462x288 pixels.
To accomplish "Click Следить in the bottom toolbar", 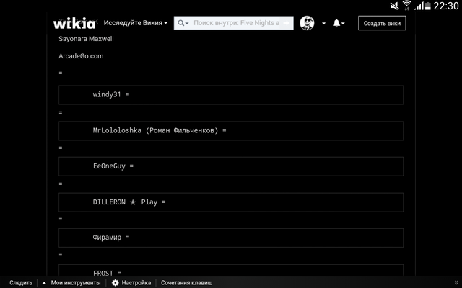I will tap(21, 283).
